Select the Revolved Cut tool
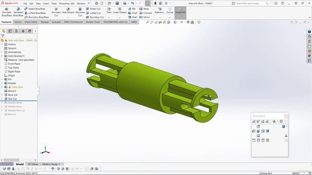Viewport: 312px width, 175px height. tap(80, 12)
